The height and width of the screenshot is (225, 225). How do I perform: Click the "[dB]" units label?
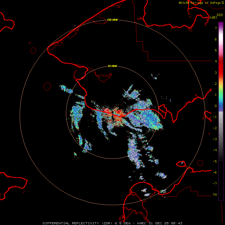tap(213, 17)
